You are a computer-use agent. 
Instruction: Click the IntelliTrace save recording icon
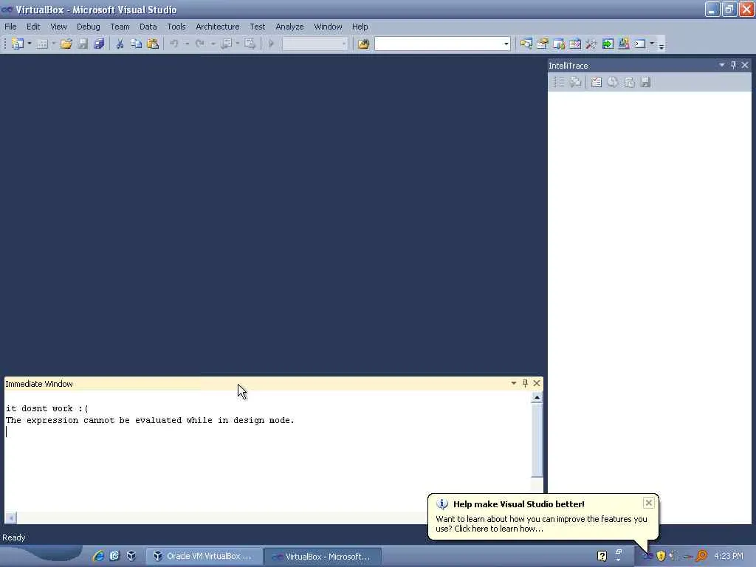point(645,82)
